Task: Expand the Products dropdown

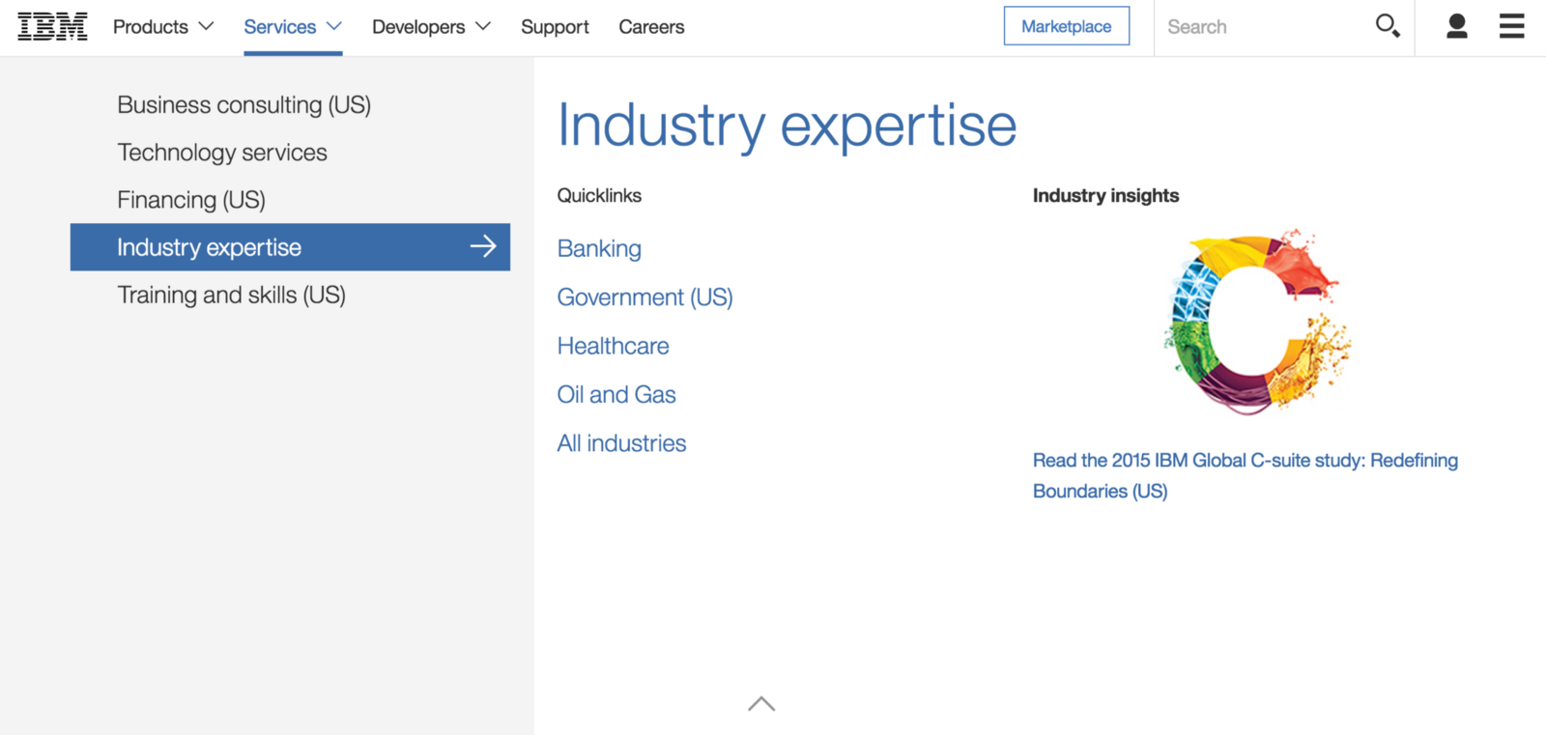Action: [163, 27]
